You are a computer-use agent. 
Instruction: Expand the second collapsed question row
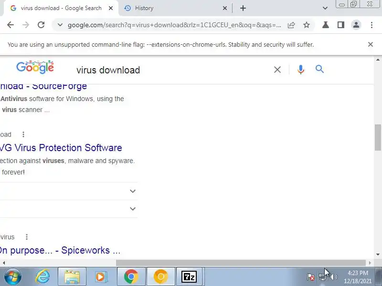pos(69,209)
